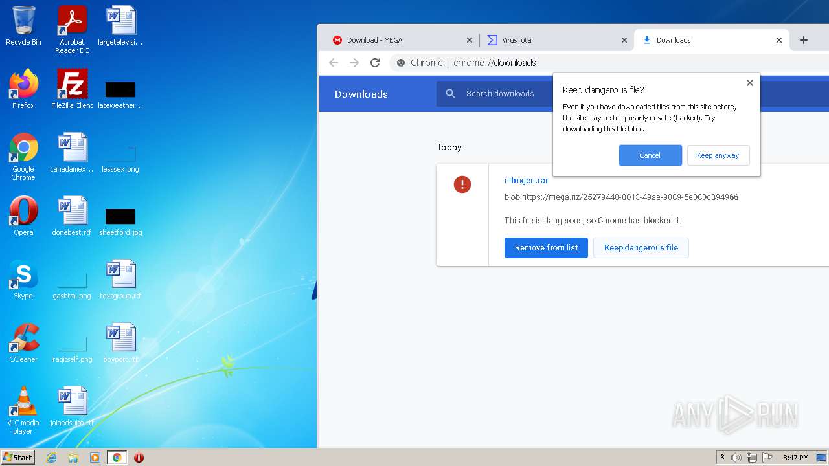Launch Acrobat Reader DC from desktop
The height and width of the screenshot is (466, 829).
click(72, 29)
